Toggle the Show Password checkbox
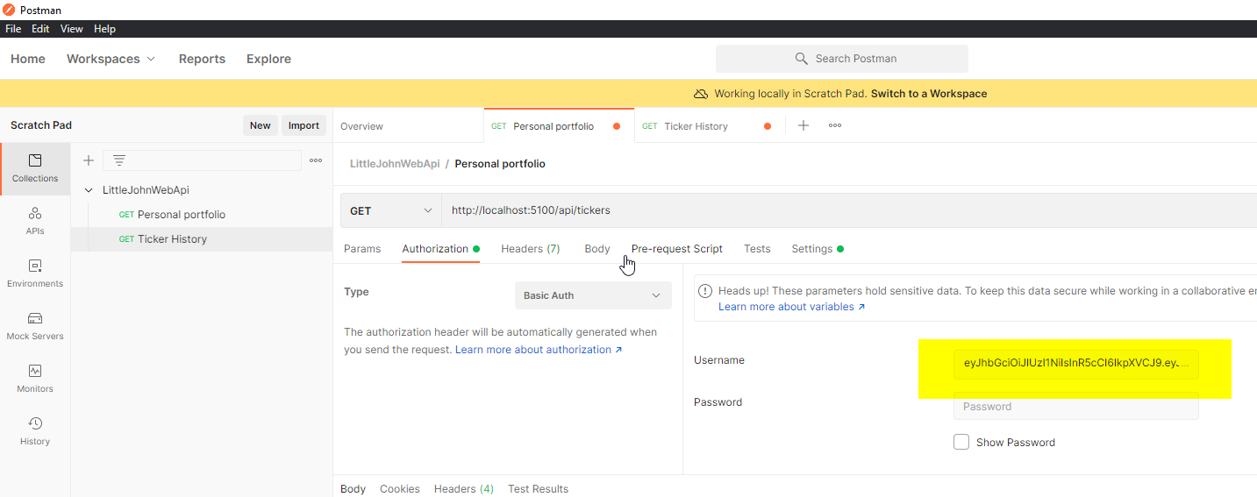 961,442
